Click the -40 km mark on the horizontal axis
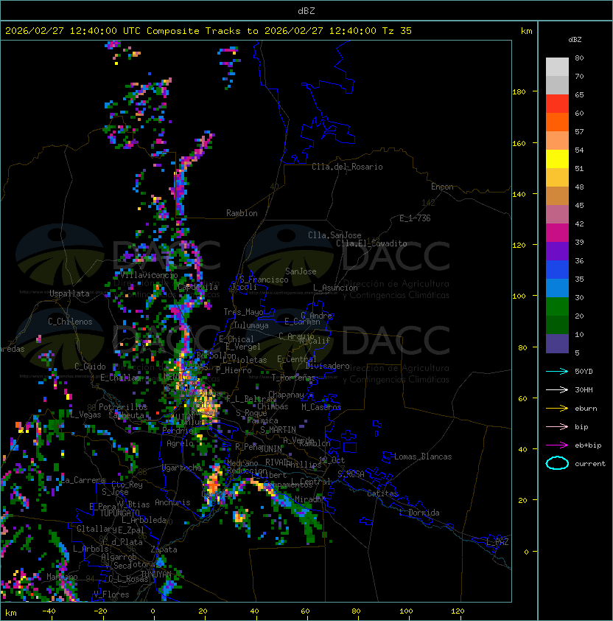 point(49,611)
